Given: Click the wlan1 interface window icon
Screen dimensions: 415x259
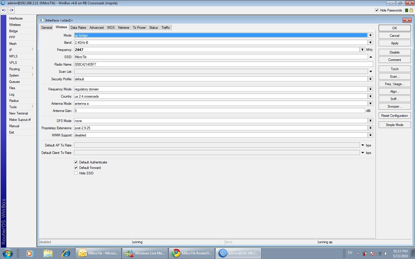Looking at the screenshot, I should click(x=42, y=20).
